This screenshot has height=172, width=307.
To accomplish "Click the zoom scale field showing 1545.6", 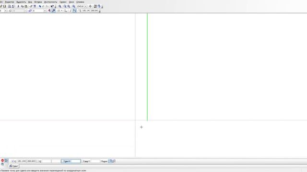I will [x=80, y=6].
